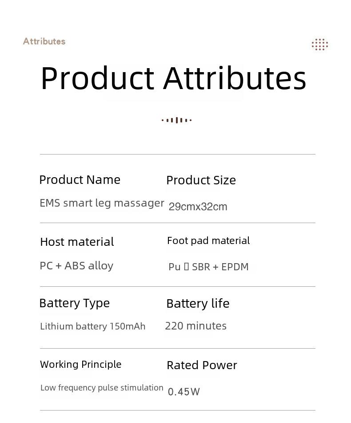351x423 pixels.
Task: Select the "Working Principle" label
Action: click(81, 365)
